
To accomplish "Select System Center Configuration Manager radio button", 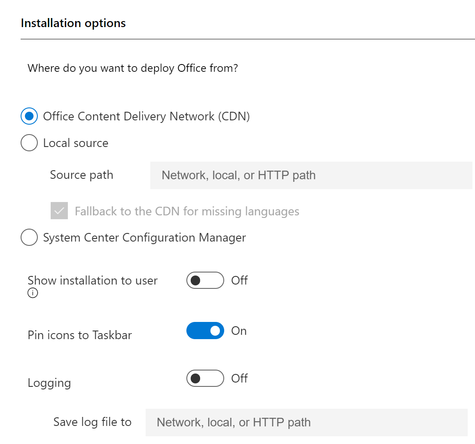I will click(29, 237).
